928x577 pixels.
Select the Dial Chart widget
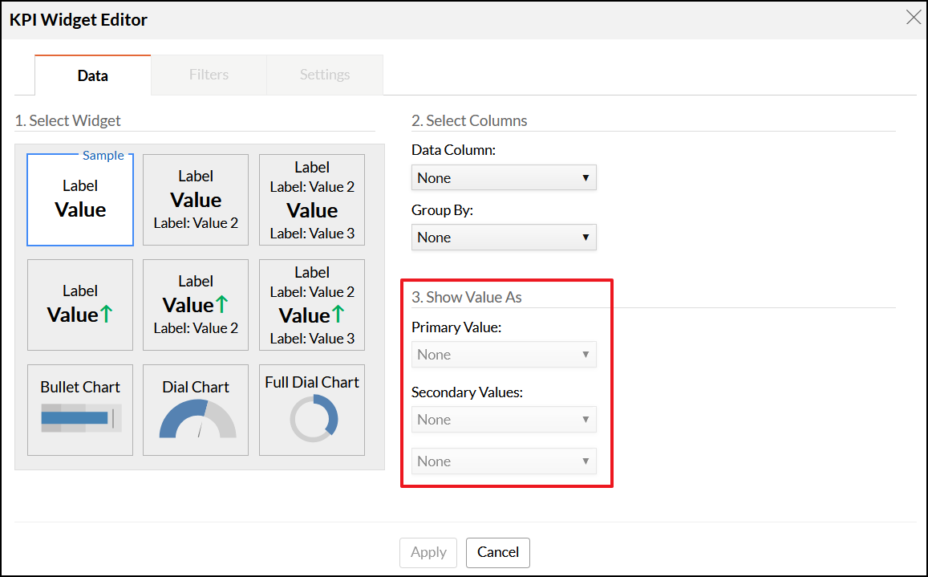point(196,410)
